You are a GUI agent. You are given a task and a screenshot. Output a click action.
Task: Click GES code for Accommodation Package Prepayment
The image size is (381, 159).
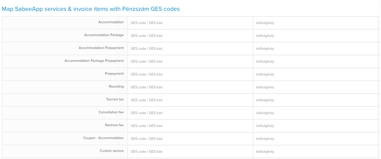(x=190, y=62)
